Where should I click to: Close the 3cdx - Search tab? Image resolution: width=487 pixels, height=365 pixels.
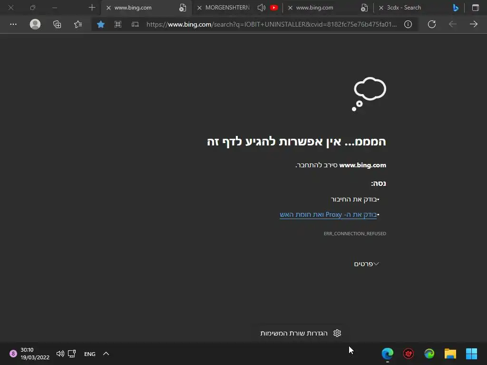click(x=381, y=8)
